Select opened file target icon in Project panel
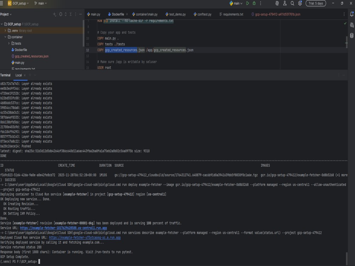 click(x=61, y=14)
